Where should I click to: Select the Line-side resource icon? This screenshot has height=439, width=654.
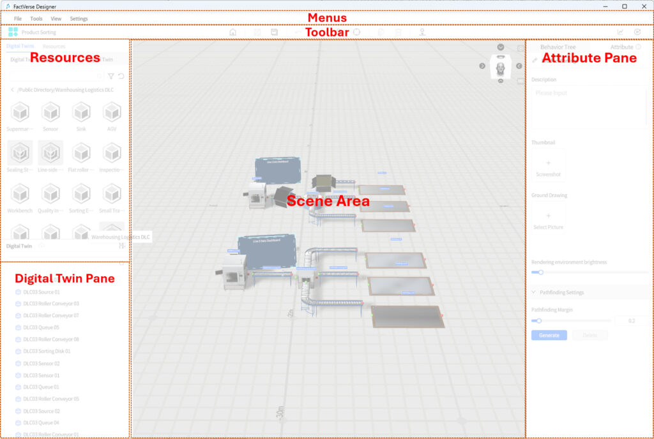coord(50,153)
